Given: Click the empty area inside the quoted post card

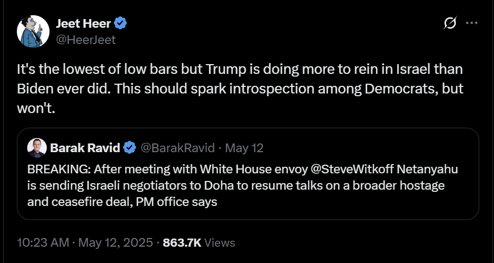Looking at the screenshot, I should pos(347,202).
